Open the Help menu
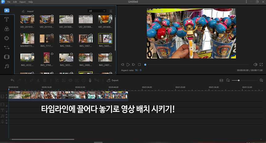The height and width of the screenshot is (143, 266). tap(31, 2)
